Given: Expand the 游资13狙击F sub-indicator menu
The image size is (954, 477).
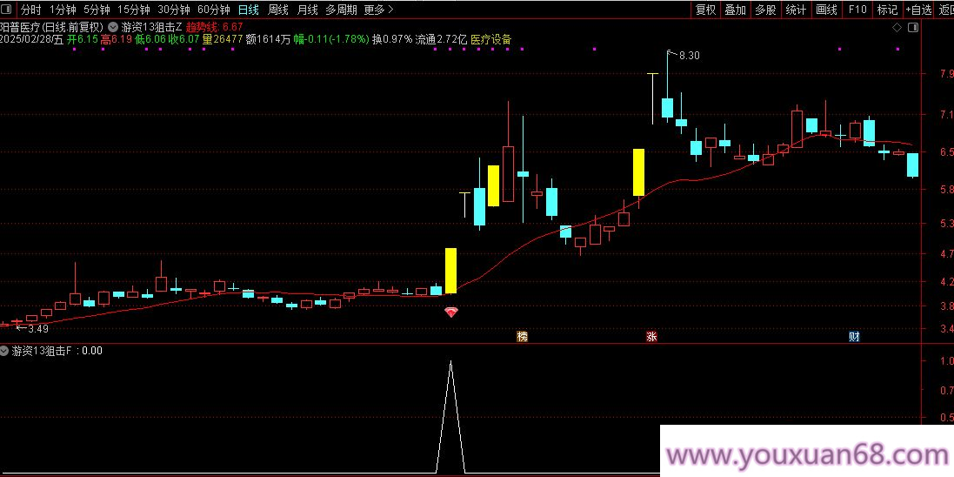Looking at the screenshot, I should click(6, 351).
